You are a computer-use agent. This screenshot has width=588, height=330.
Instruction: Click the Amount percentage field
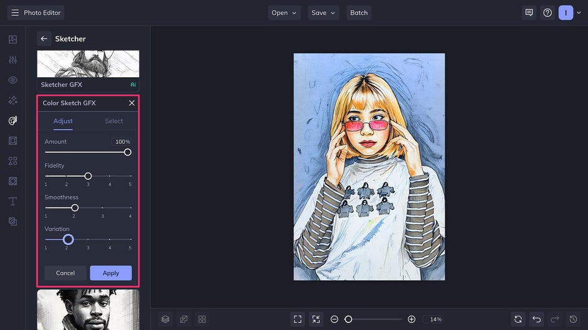pyautogui.click(x=121, y=142)
